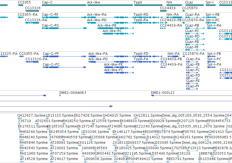This screenshot has width=232, height=163.
Task: Select the Ack-like gene bar
Action: tap(110, 5)
